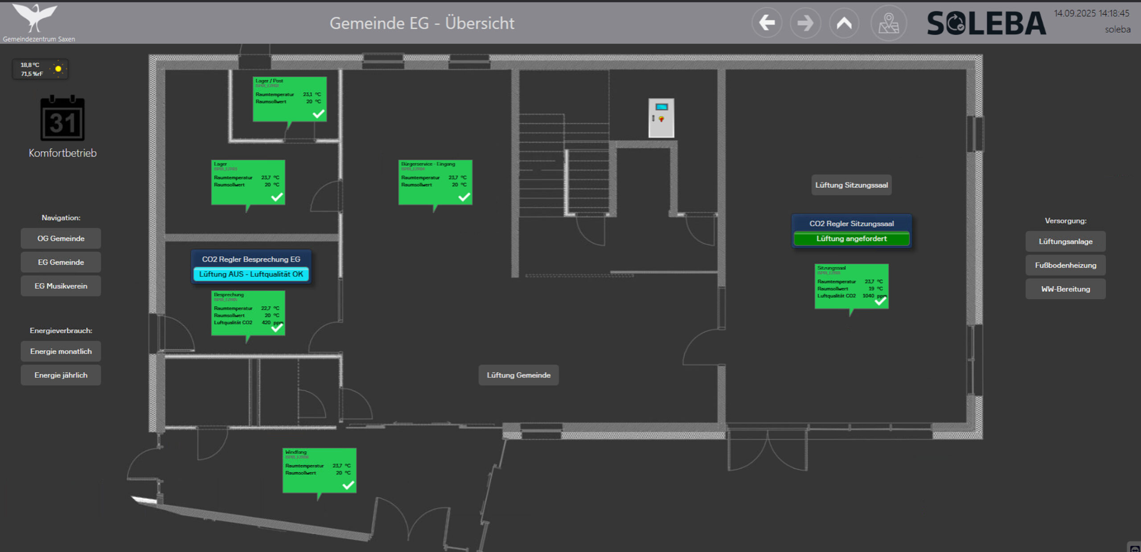The width and height of the screenshot is (1141, 552).
Task: Toggle Lüftung AUS - Luftqualität OK status
Action: coord(251,274)
